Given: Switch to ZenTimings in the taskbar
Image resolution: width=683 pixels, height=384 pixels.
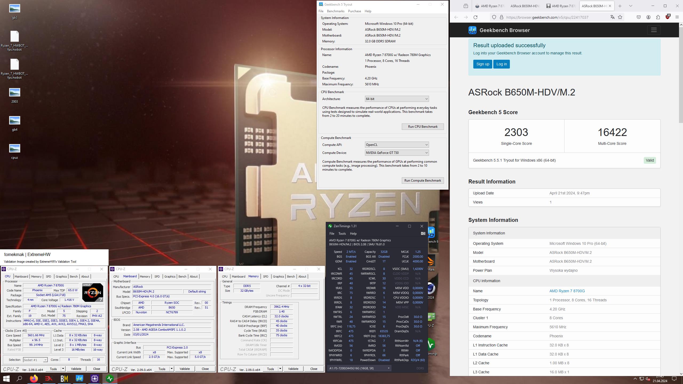Looking at the screenshot, I should coord(110,378).
